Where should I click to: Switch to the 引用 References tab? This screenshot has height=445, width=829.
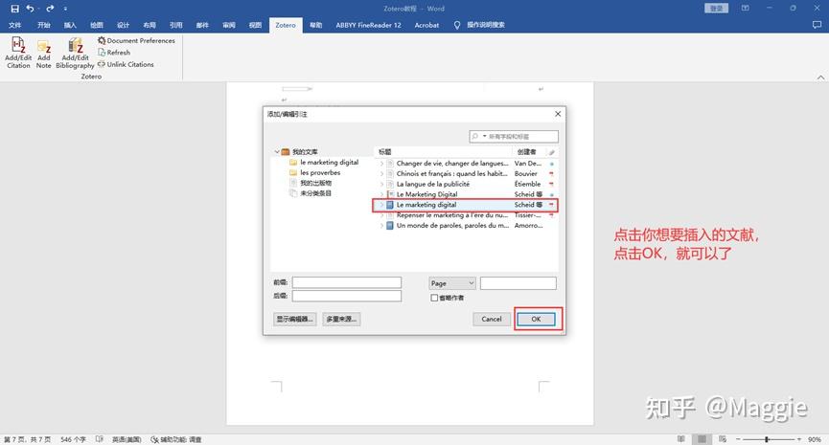pos(176,25)
